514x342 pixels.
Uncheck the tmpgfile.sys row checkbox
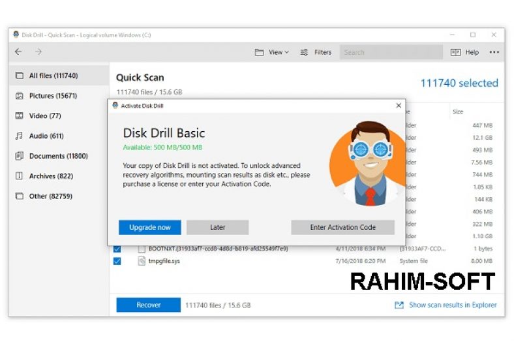coord(117,261)
